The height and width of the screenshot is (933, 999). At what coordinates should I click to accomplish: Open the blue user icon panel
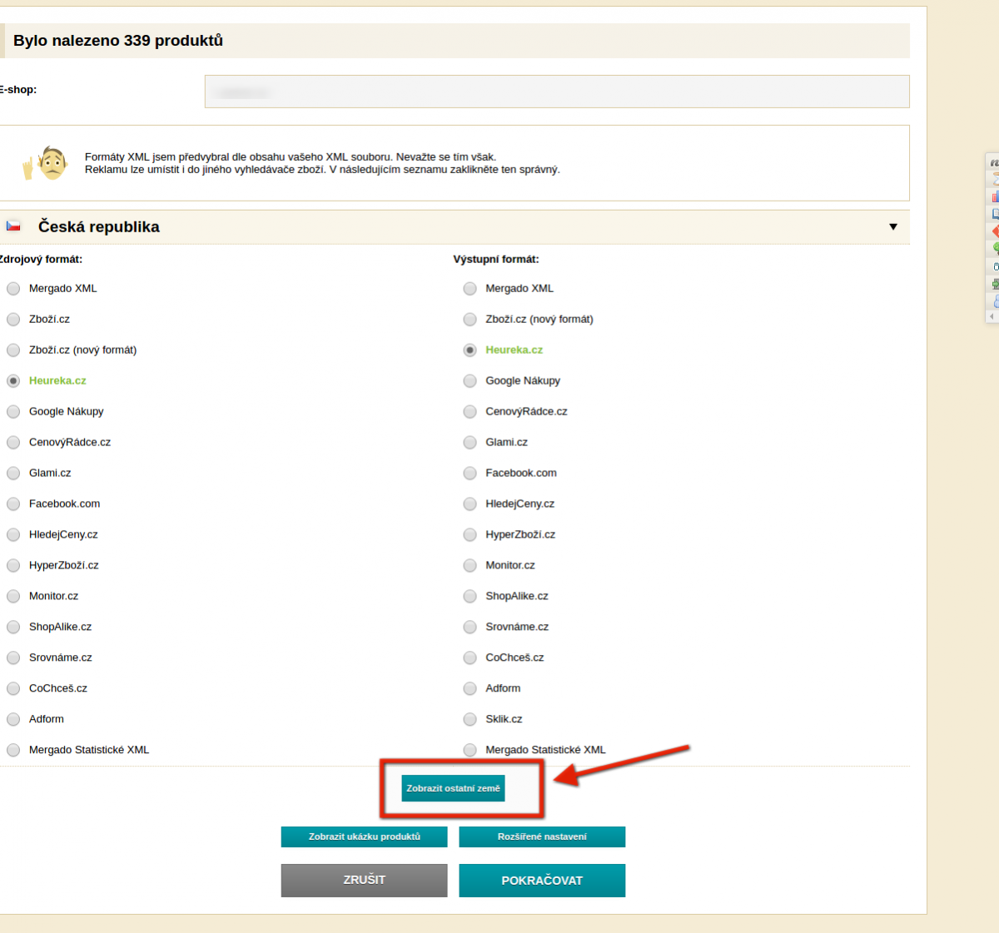click(x=995, y=301)
